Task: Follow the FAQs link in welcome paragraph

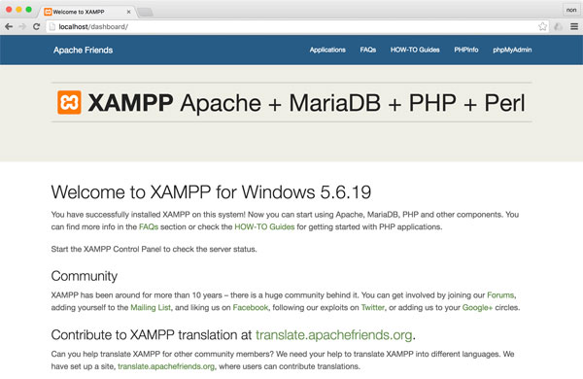Action: pos(149,226)
